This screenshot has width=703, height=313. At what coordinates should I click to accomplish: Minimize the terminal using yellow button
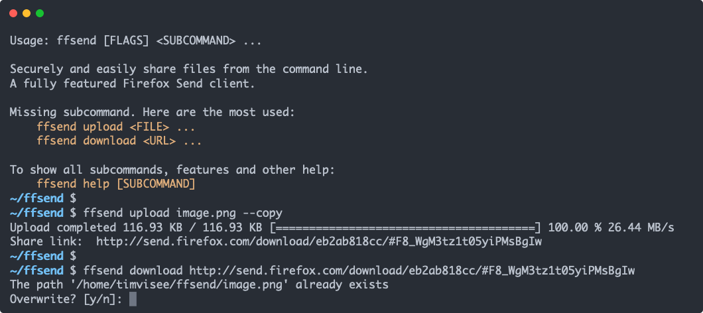point(27,13)
